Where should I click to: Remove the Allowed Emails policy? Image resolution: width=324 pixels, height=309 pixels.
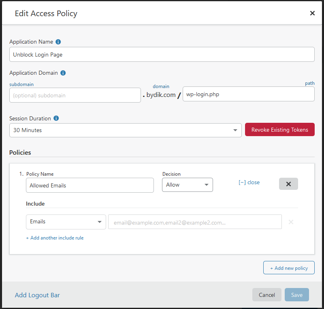point(288,183)
